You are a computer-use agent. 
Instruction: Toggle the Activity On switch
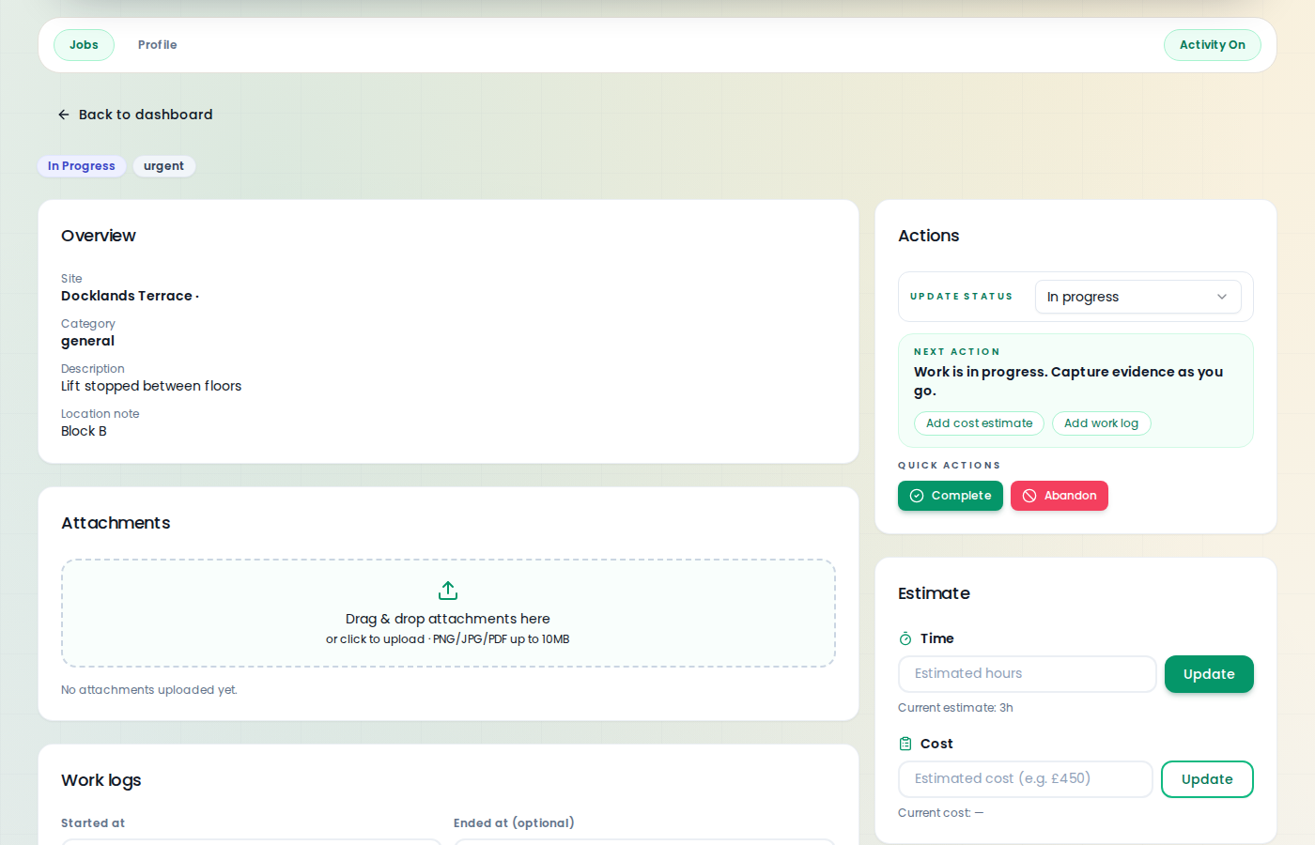coord(1212,45)
